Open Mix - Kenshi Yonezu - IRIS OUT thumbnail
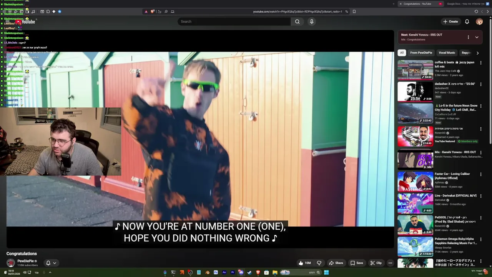Screen dimensions: 492x277 coord(415,160)
